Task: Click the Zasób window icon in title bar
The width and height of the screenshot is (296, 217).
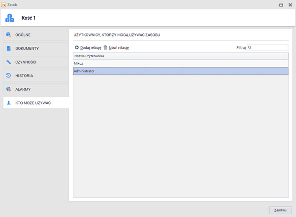Action: click(3, 4)
